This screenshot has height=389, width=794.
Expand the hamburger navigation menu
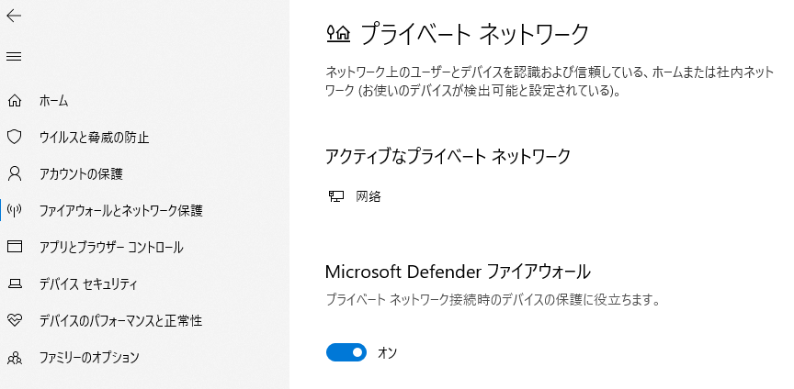coord(14,57)
